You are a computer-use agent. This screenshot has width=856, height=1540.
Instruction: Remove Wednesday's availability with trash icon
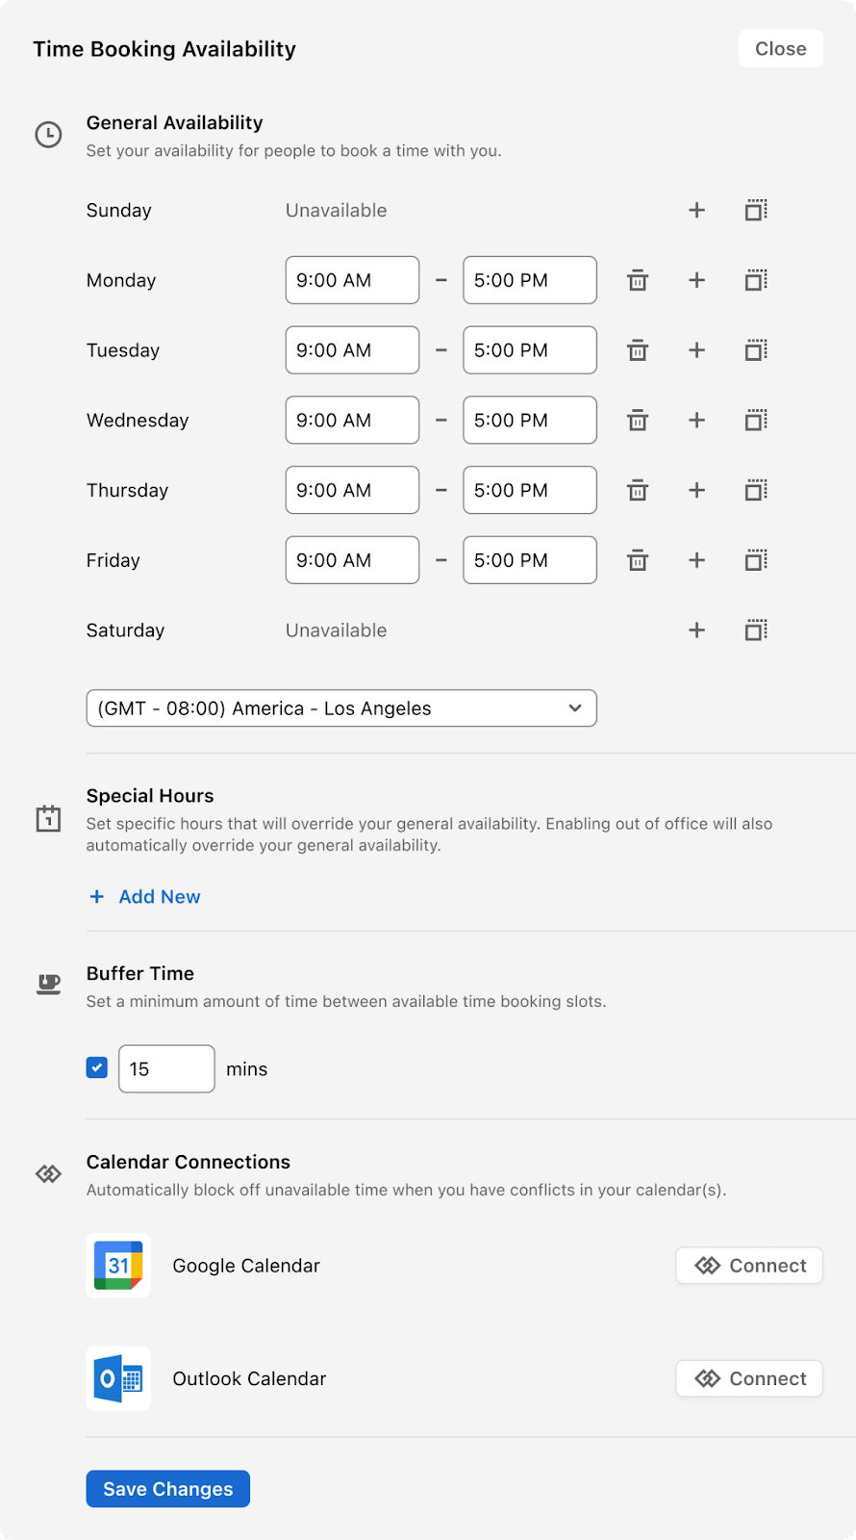pos(638,421)
